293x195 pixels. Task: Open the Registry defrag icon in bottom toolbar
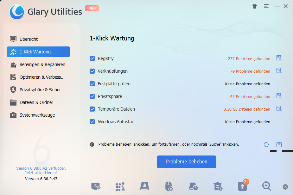click(x=120, y=186)
